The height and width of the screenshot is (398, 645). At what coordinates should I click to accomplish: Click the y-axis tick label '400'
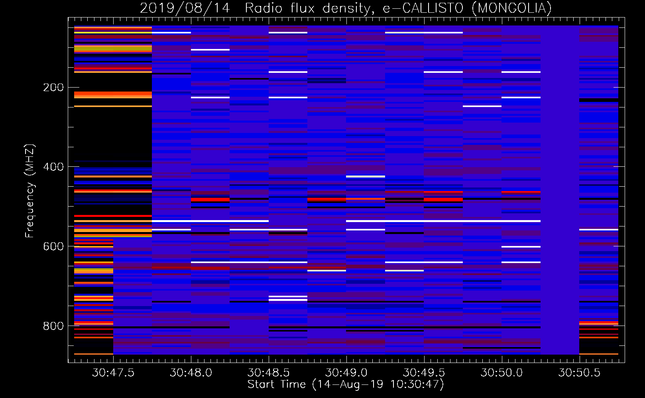pyautogui.click(x=53, y=167)
